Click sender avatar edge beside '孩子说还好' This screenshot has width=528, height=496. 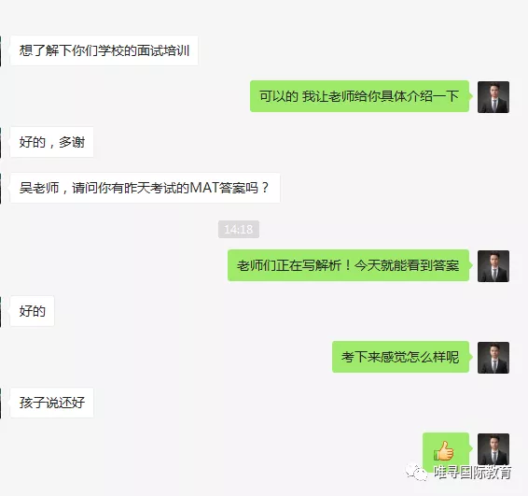coord(1,403)
